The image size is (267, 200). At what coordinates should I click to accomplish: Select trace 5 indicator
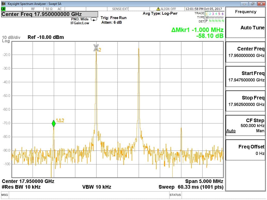219,14
